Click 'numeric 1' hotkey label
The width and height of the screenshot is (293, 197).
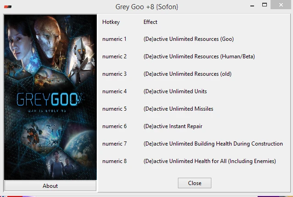pos(114,39)
